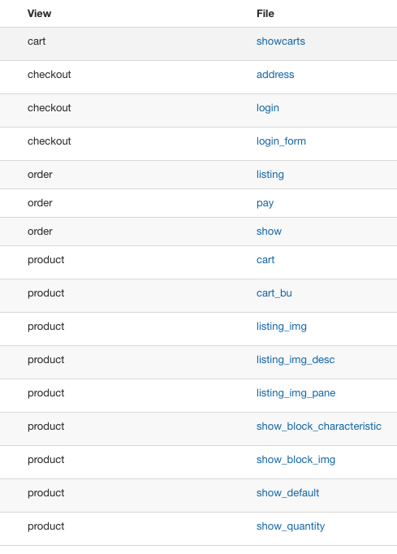Screen dimensions: 397x554
Task: Click the listing_img_pane file link
Action: pyautogui.click(x=296, y=393)
